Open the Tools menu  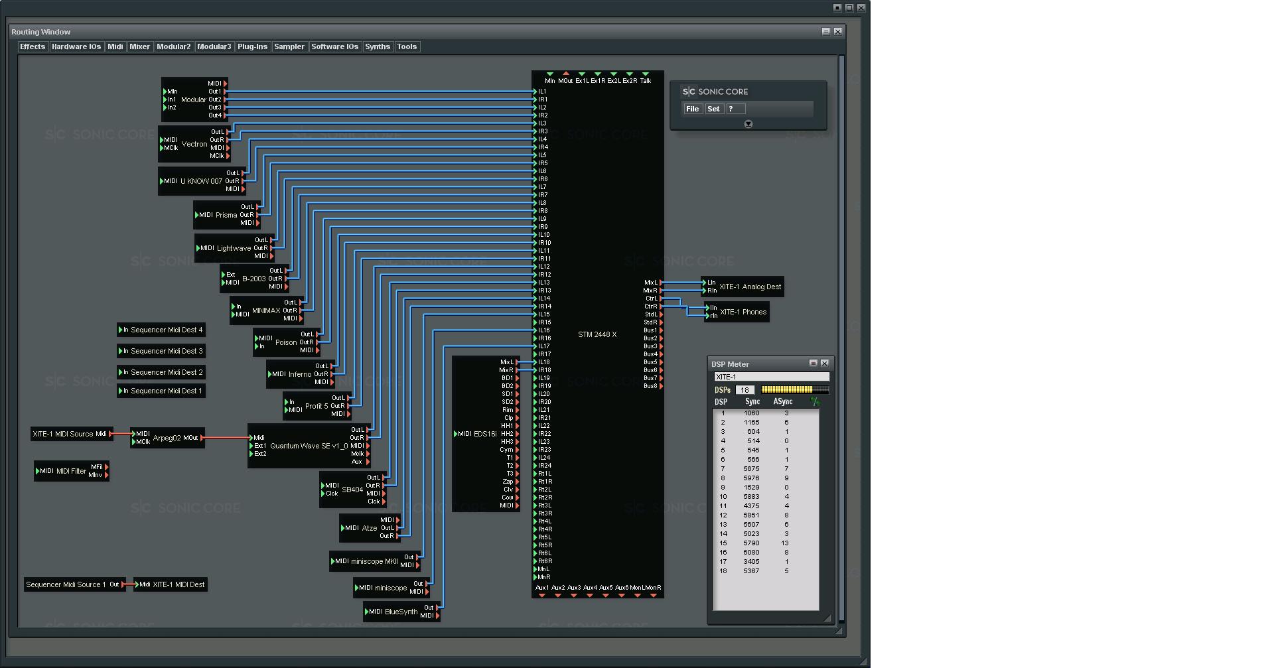tap(407, 46)
